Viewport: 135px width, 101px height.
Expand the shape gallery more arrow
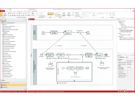click(x=30, y=15)
